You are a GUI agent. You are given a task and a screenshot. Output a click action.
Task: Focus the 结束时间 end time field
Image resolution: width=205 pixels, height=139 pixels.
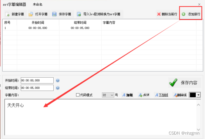37,88
